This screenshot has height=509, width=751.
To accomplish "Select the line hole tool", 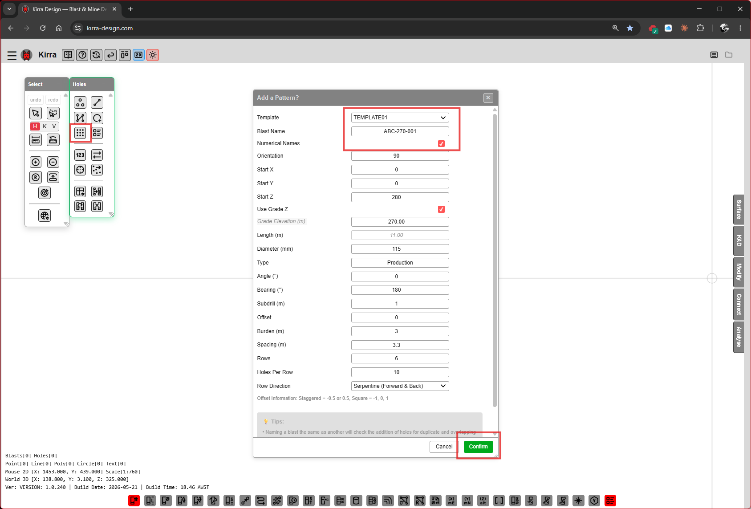I will point(97,102).
